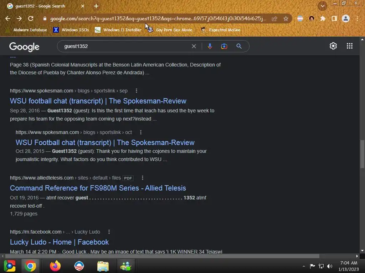This screenshot has width=365, height=273.
Task: Open a new browser tab
Action: [x=96, y=6]
